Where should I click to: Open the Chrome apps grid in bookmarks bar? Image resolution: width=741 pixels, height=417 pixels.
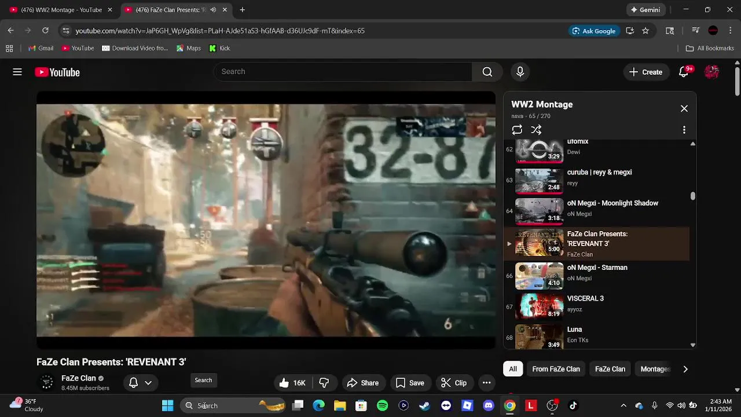click(9, 48)
